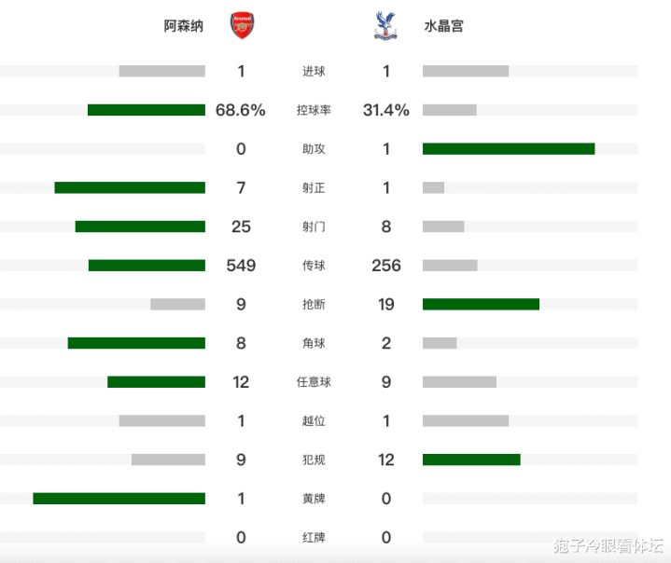671x563 pixels.
Task: Open the 水晶宫 team name link
Action: (444, 26)
